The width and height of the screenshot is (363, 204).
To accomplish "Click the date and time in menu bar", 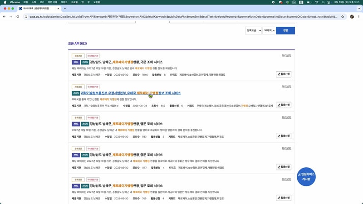I will [x=347, y=2].
